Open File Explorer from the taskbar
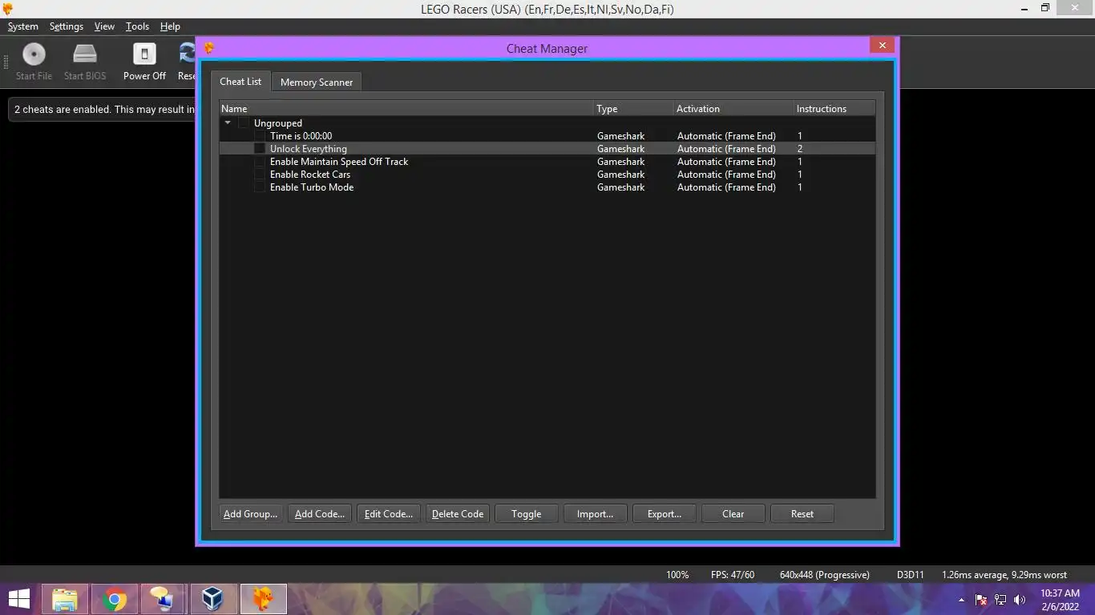 pyautogui.click(x=65, y=599)
